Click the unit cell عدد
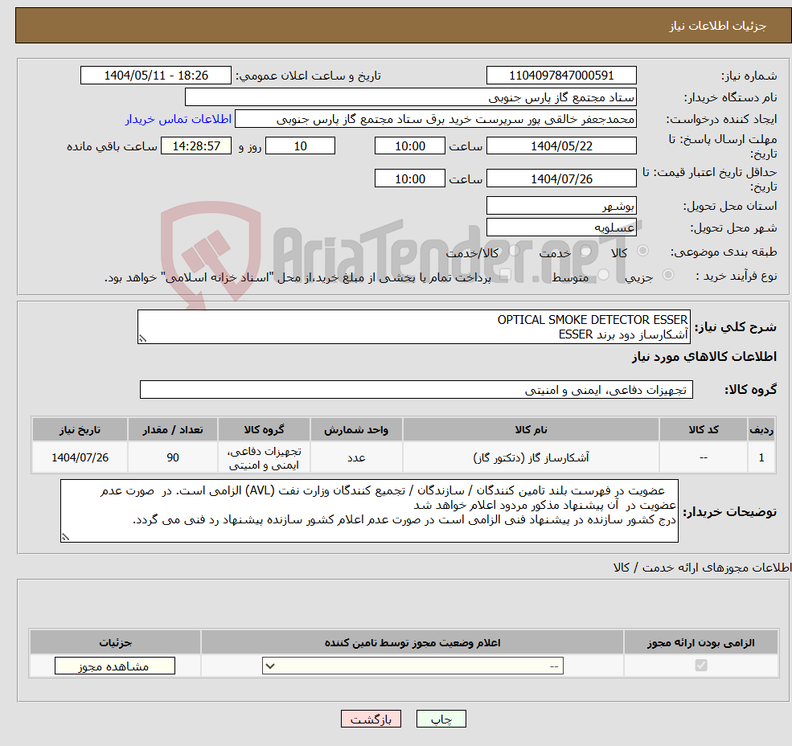 356,457
